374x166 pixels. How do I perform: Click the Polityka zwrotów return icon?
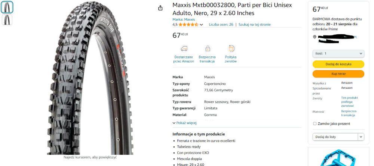coord(231,48)
